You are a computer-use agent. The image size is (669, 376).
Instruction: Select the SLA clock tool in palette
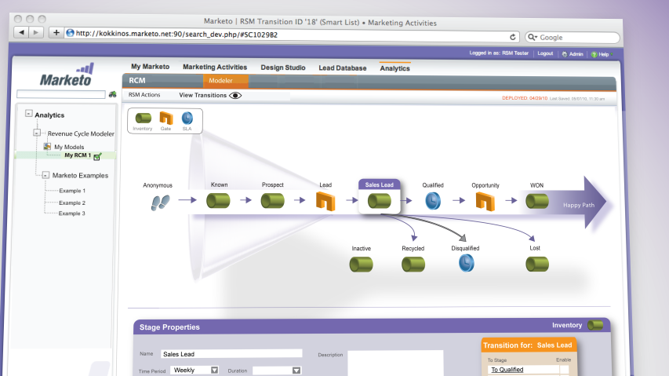pos(187,118)
